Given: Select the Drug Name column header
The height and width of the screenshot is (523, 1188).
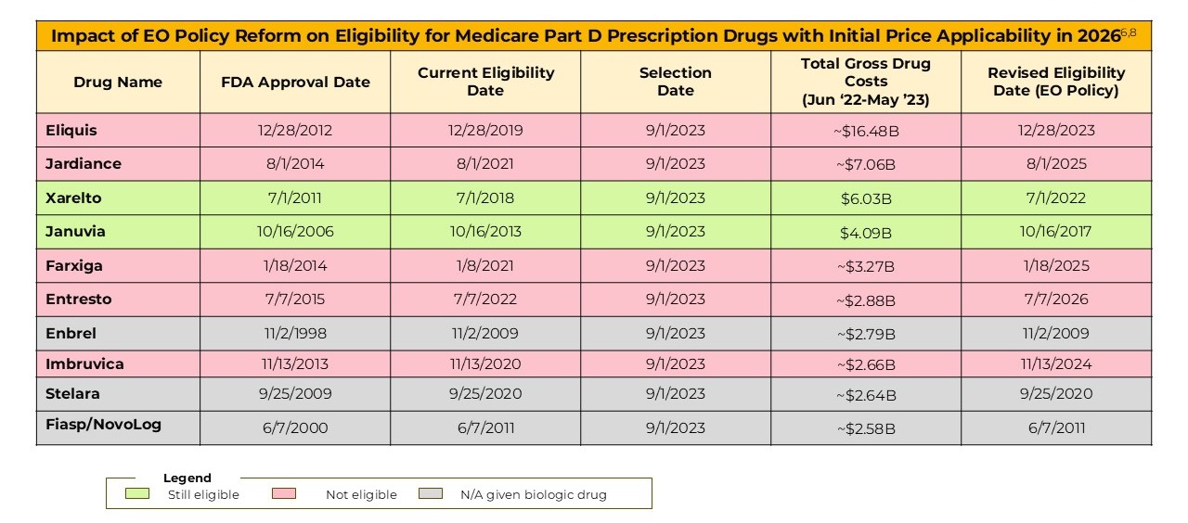Looking at the screenshot, I should [x=118, y=82].
